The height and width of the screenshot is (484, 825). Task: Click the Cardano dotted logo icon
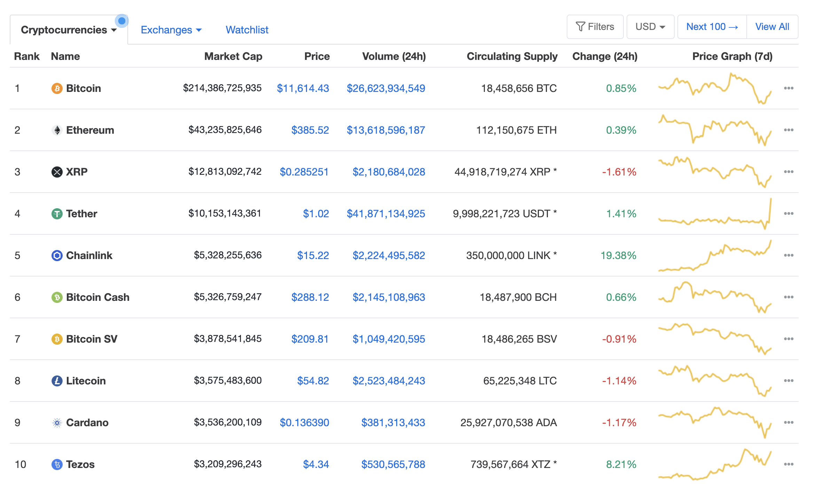point(57,423)
